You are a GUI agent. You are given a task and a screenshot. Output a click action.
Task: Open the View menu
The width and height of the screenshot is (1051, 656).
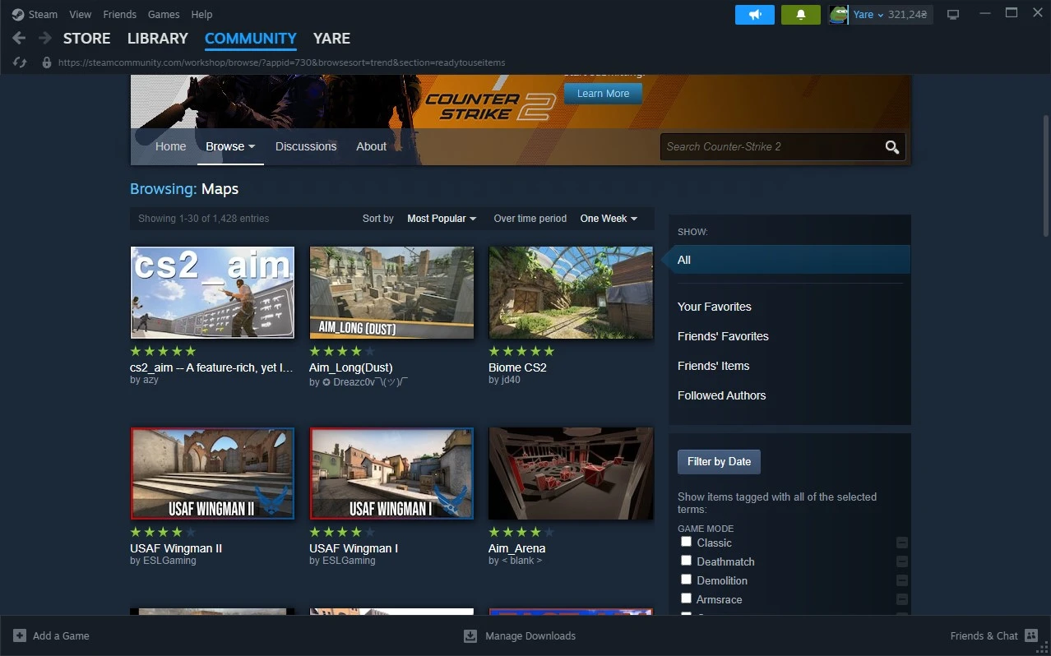point(81,14)
